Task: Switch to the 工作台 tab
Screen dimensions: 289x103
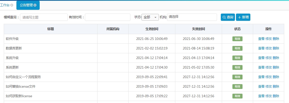Action: [5, 5]
